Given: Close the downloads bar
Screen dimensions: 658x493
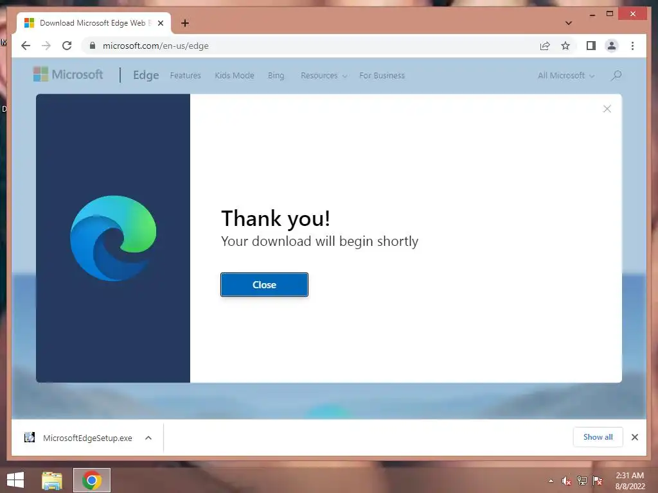Looking at the screenshot, I should [x=634, y=437].
